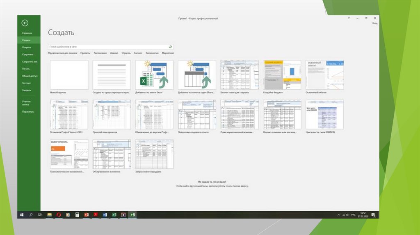Click suggested search Технологии
Image resolution: width=420 pixels, height=235 pixels.
(x=152, y=53)
